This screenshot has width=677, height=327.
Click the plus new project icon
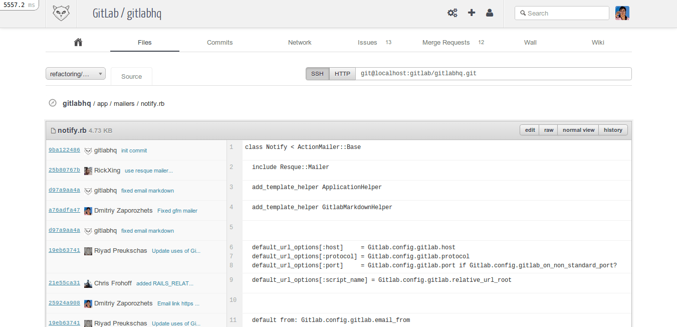pyautogui.click(x=472, y=13)
